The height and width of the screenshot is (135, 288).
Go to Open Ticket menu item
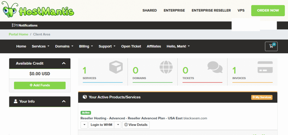tap(131, 46)
